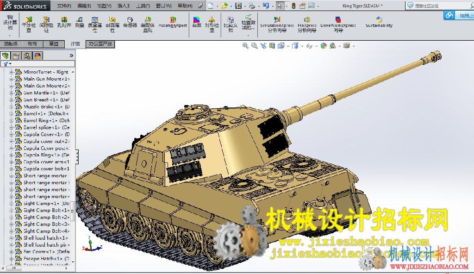Select the 测量 measure tool

(80, 22)
